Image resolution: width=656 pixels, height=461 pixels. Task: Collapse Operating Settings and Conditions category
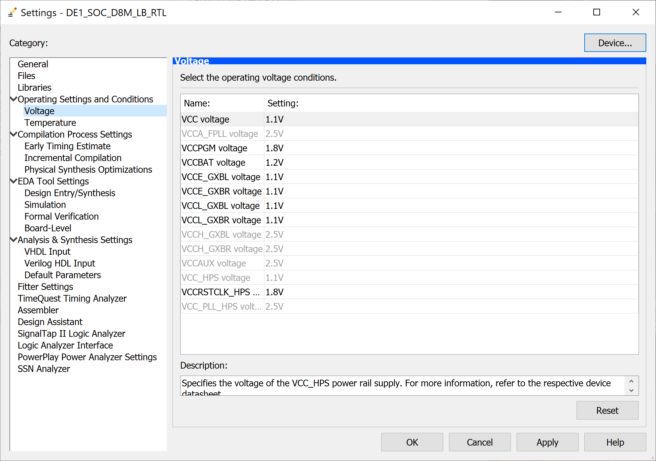point(14,99)
